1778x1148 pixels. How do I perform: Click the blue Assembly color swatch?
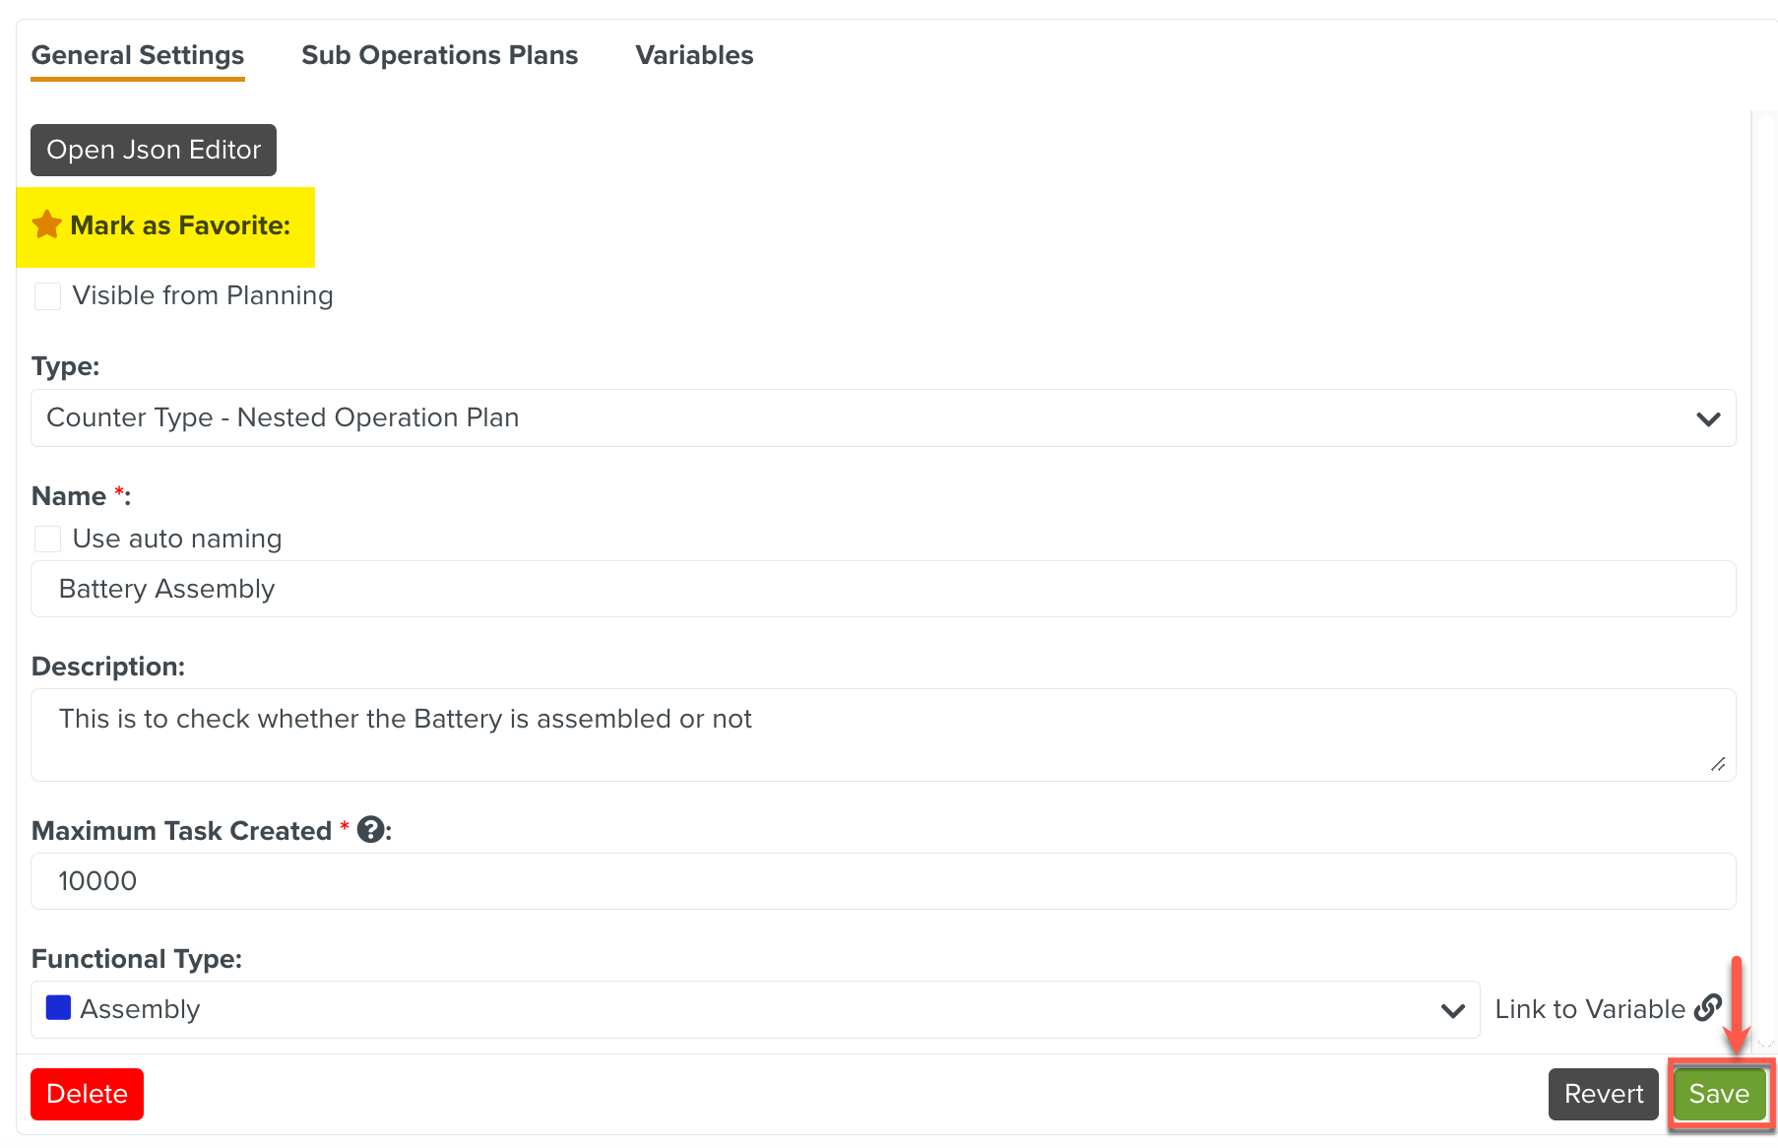pyautogui.click(x=59, y=1008)
